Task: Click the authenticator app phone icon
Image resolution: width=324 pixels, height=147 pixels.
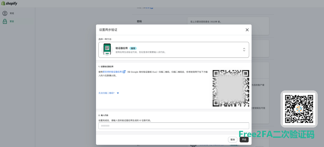Action: (x=107, y=50)
